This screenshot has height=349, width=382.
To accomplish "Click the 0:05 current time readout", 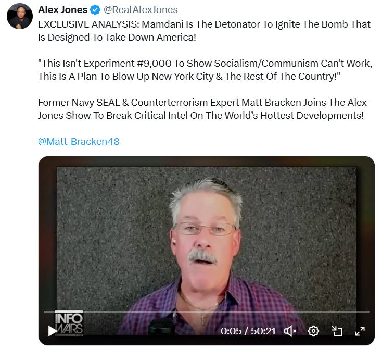I will pos(231,331).
